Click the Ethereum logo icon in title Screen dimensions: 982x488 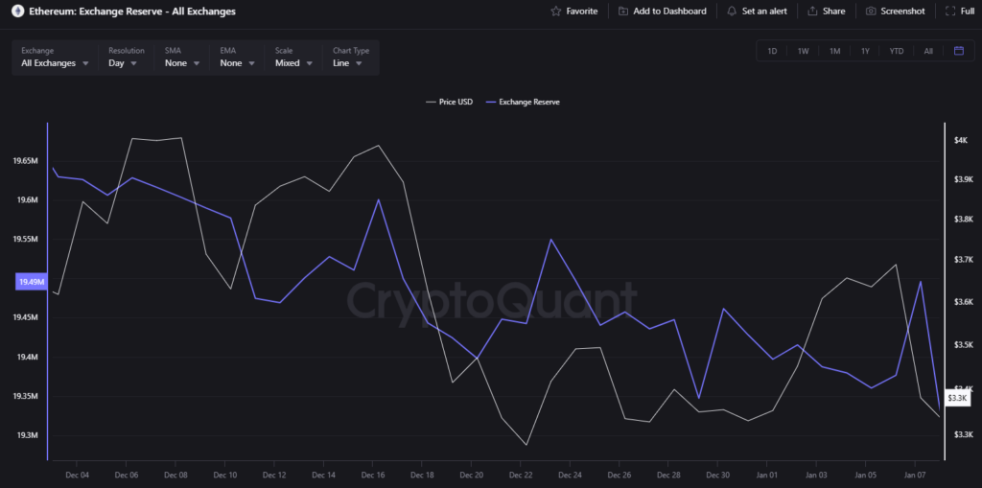pos(17,11)
